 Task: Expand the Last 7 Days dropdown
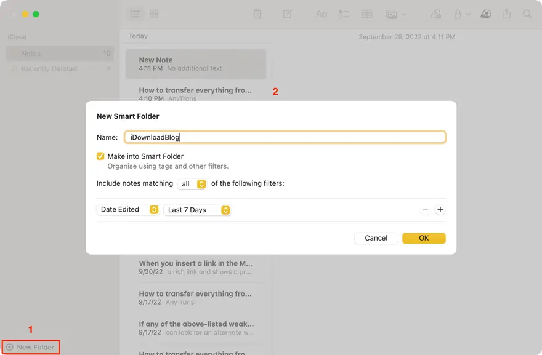pyautogui.click(x=197, y=210)
